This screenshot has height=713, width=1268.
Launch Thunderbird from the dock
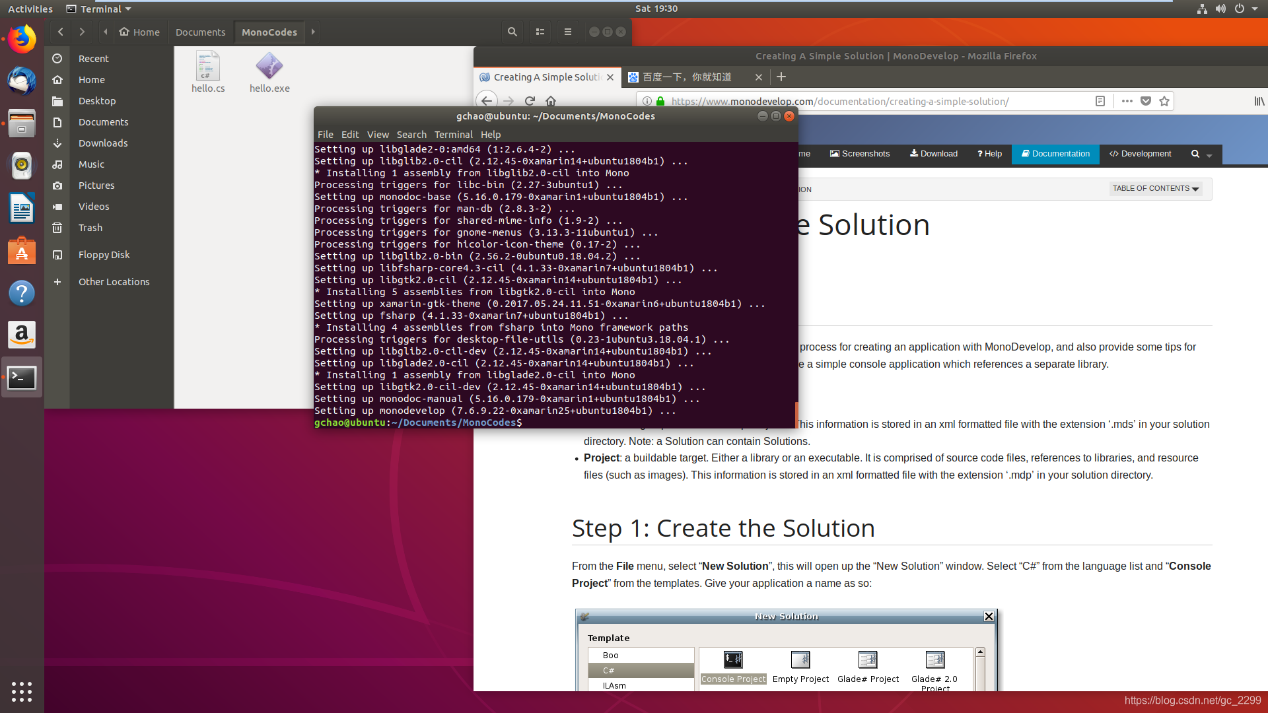coord(22,81)
